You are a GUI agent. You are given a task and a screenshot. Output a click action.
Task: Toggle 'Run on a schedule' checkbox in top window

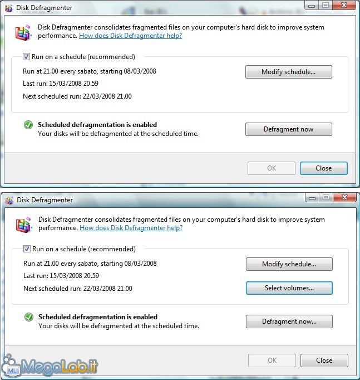coord(26,57)
